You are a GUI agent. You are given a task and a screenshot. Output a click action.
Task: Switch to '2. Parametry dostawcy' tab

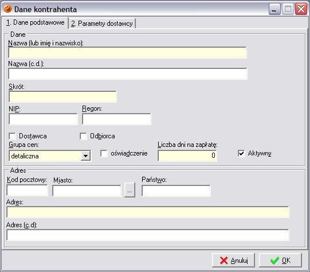(102, 24)
